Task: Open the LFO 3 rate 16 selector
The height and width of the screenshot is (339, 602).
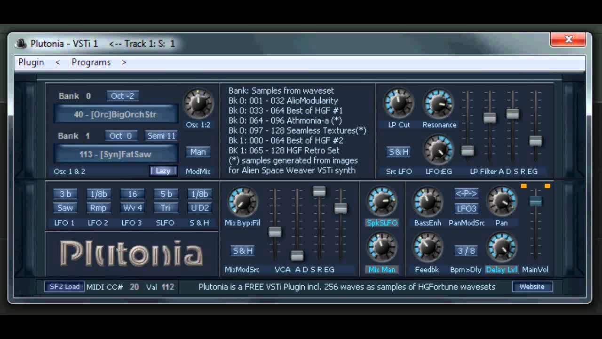Action: pos(132,194)
